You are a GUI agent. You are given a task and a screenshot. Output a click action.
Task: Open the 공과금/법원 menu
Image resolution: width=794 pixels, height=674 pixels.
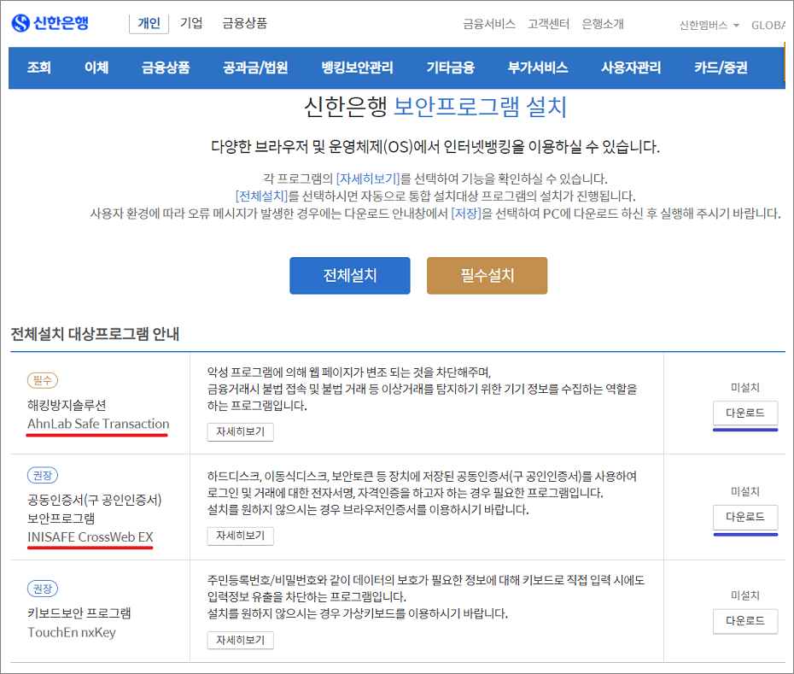coord(255,67)
